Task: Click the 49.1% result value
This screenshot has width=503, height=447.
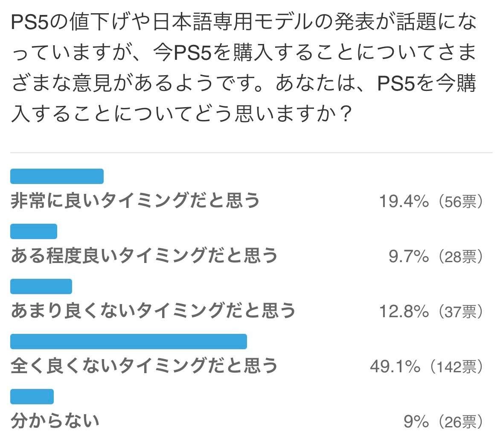Action: tap(395, 366)
